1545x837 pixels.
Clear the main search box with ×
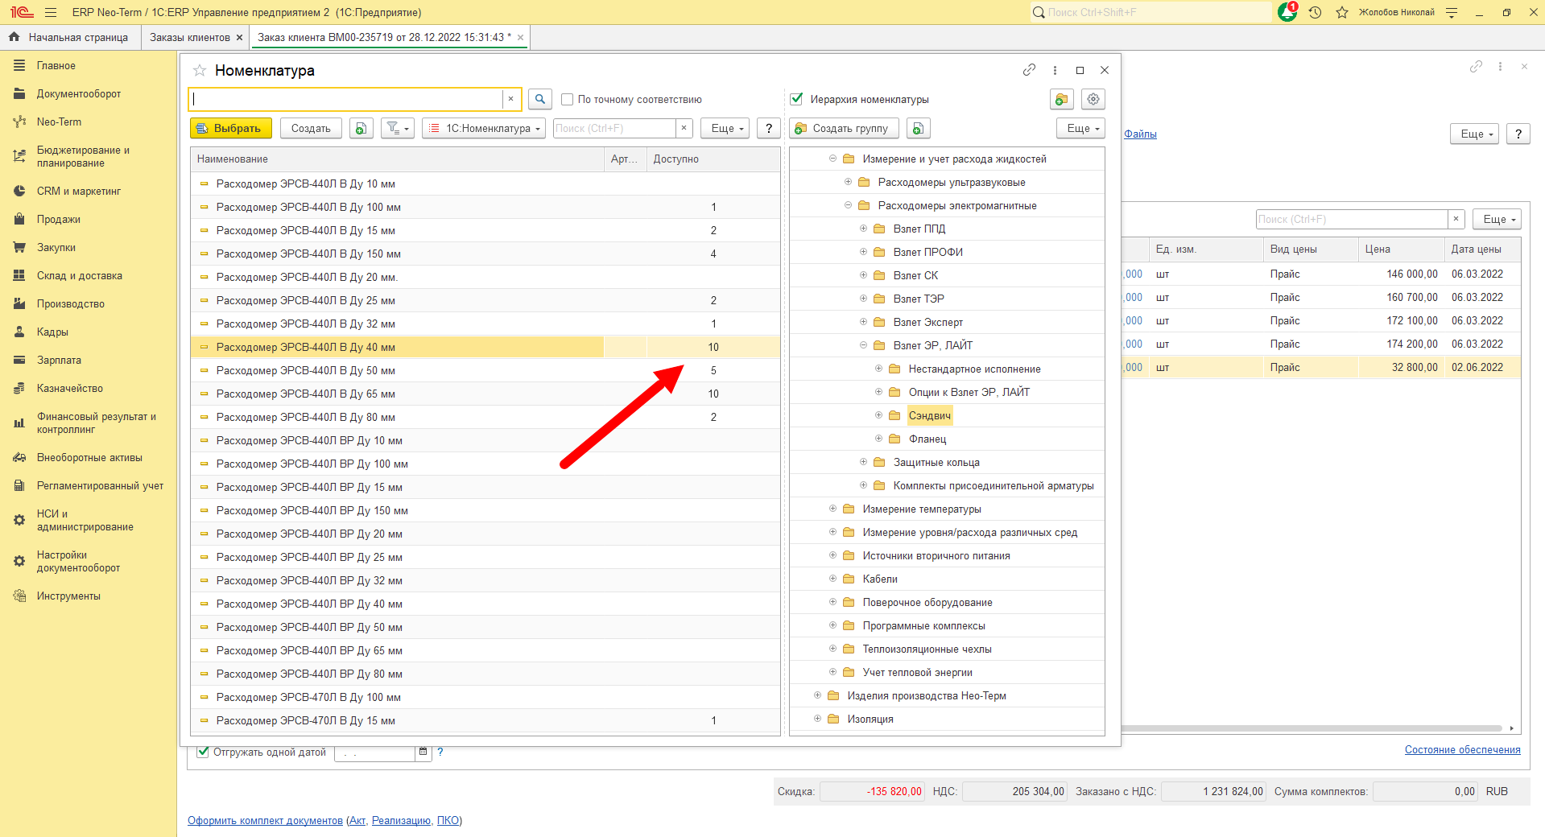510,99
